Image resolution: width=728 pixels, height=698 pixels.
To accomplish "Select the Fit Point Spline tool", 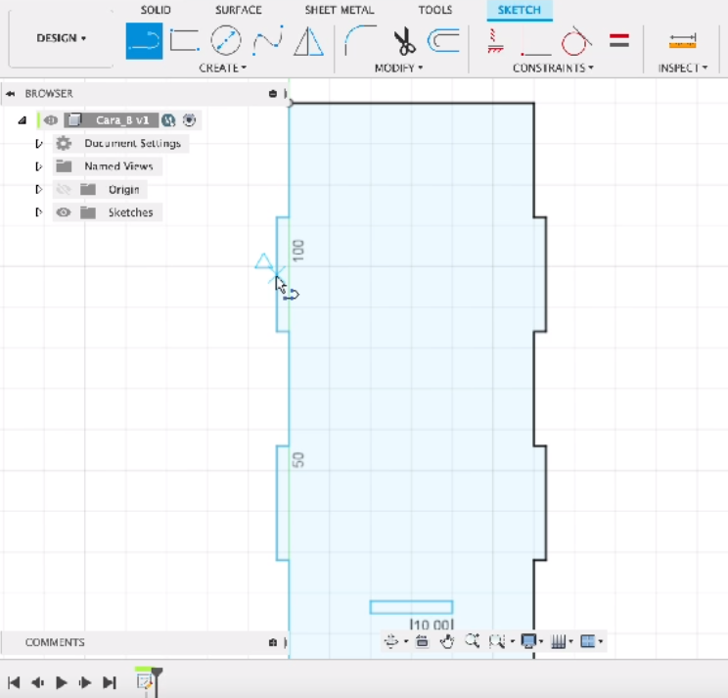I will pos(268,41).
